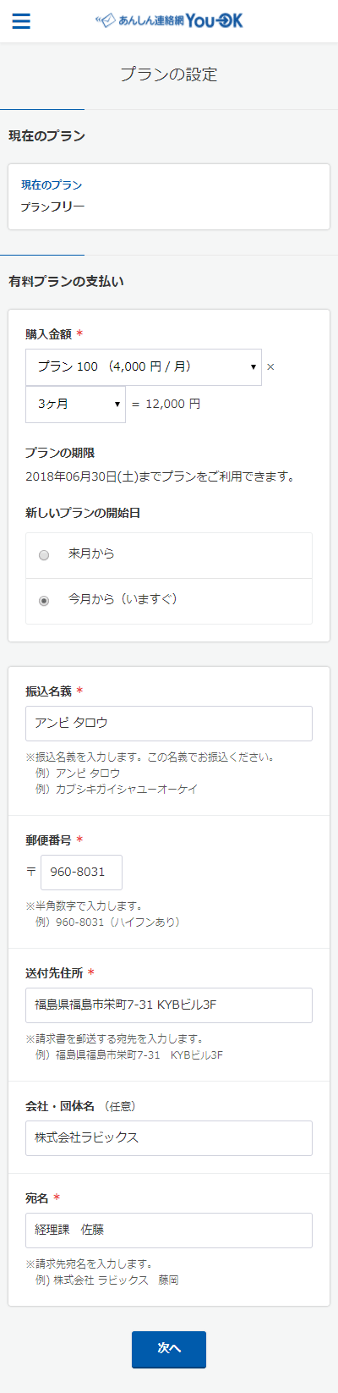Click the 現在のプラン blue label
338x1393 pixels.
coord(52,185)
